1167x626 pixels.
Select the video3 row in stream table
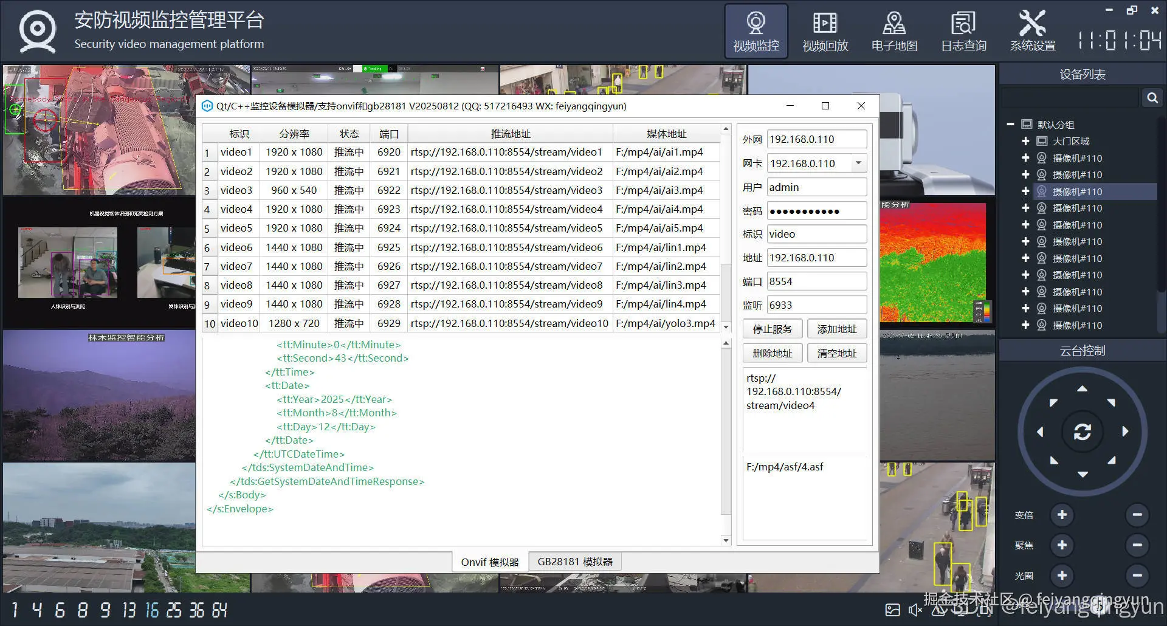point(461,190)
